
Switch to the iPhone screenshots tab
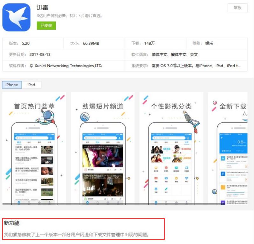click(12, 85)
